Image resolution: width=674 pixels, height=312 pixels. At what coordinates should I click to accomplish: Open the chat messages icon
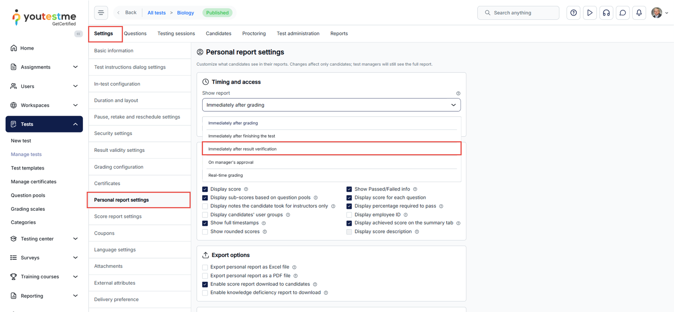click(623, 13)
